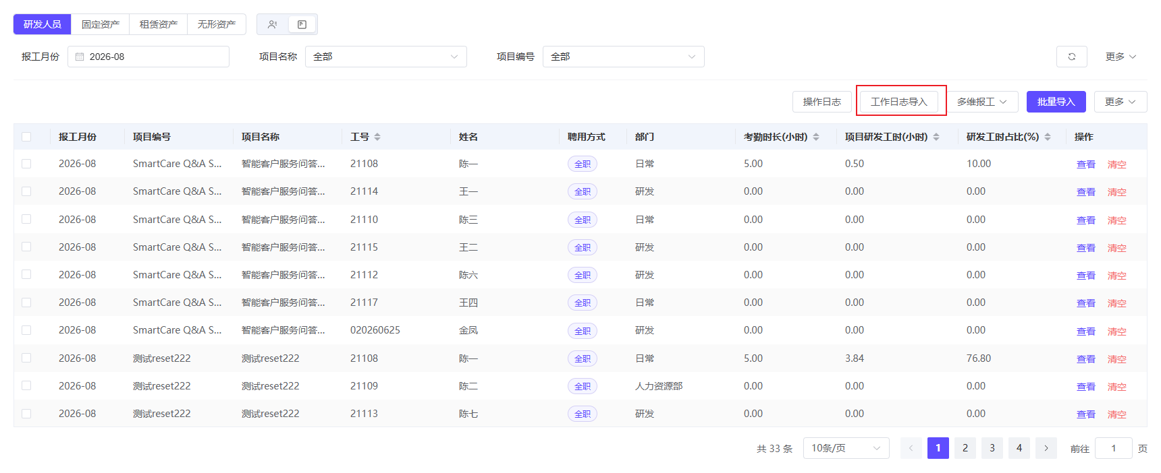Switch to the person view icon
Screen dimensions: 1161x473
click(272, 24)
